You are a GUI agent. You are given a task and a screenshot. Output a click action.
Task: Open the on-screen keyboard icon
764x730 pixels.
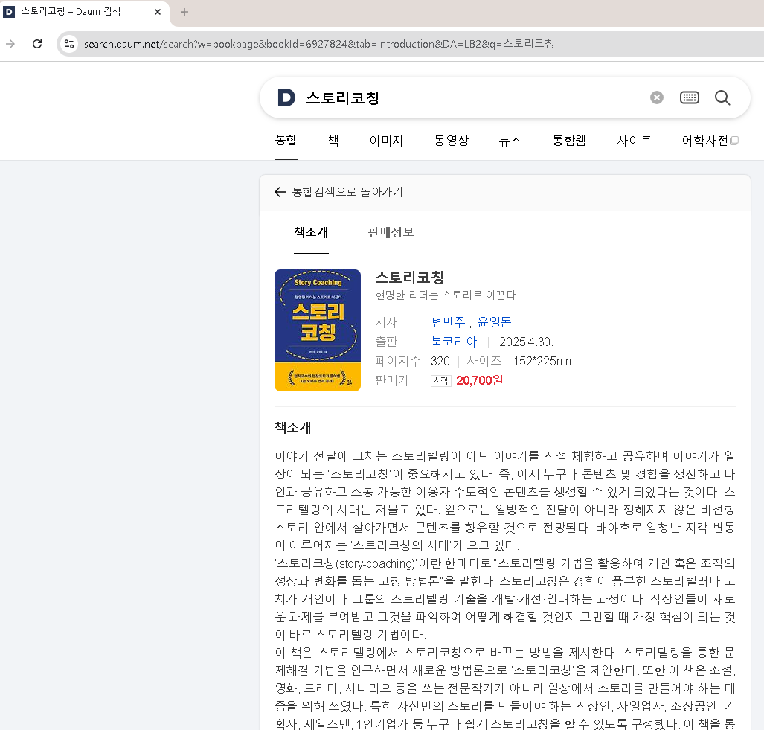[x=689, y=97]
